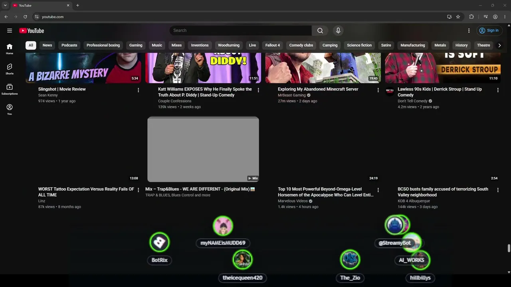The height and width of the screenshot is (287, 511).
Task: Bookmark this page with the star
Action: [458, 17]
